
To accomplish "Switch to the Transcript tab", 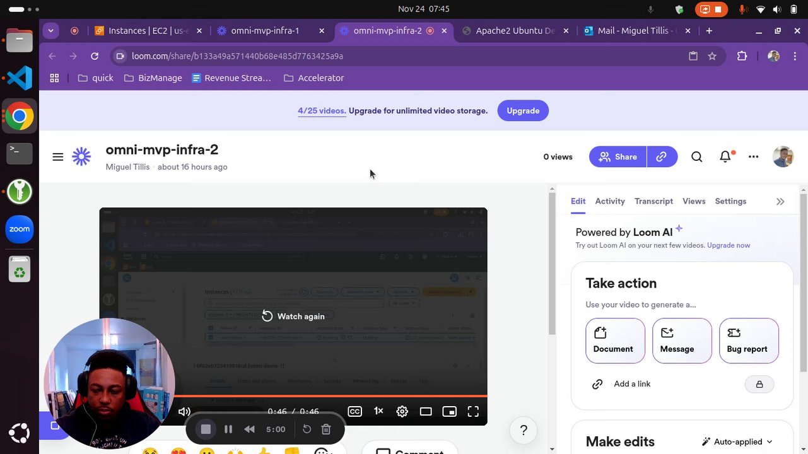I will click(653, 201).
